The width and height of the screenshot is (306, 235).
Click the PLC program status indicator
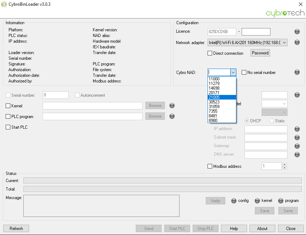pos(172,116)
